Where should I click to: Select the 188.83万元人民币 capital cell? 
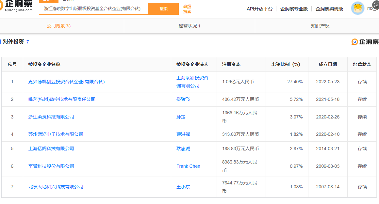click(x=240, y=149)
